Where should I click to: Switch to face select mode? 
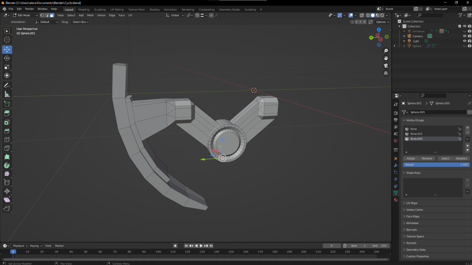pos(52,15)
